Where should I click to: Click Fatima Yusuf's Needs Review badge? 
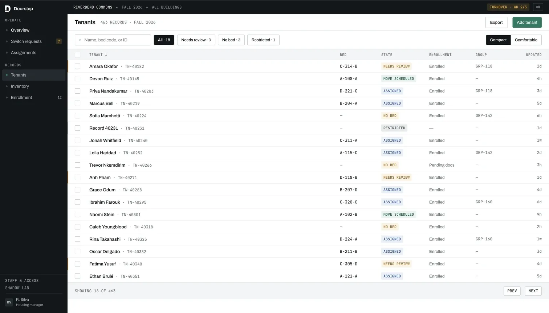pos(396,264)
